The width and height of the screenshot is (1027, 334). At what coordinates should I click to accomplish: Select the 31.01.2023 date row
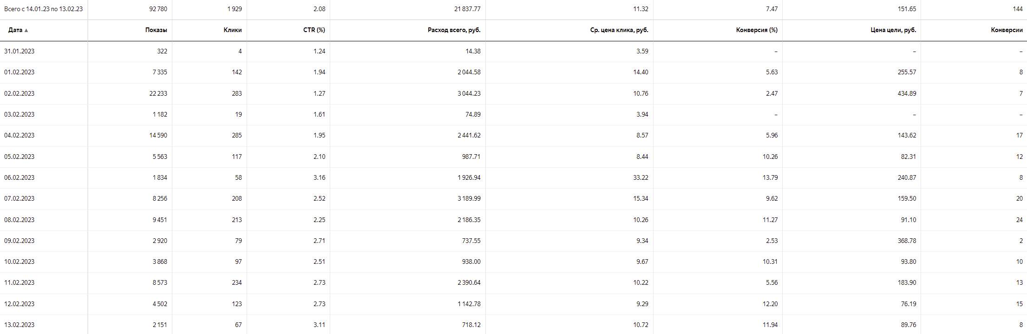(20, 52)
